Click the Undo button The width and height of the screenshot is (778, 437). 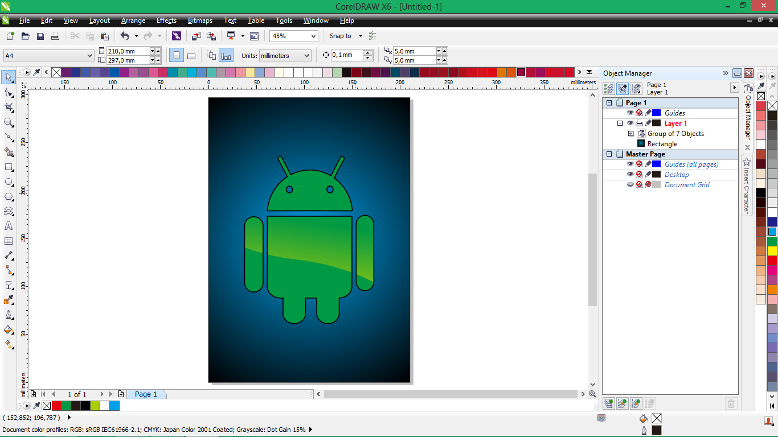click(x=124, y=36)
